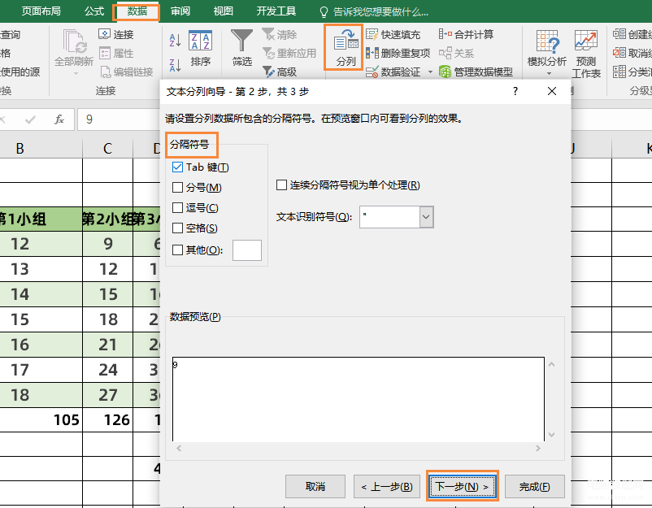Click the dialog help question mark

515,91
